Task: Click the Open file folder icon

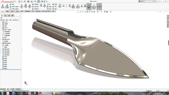Action: pos(25,1)
